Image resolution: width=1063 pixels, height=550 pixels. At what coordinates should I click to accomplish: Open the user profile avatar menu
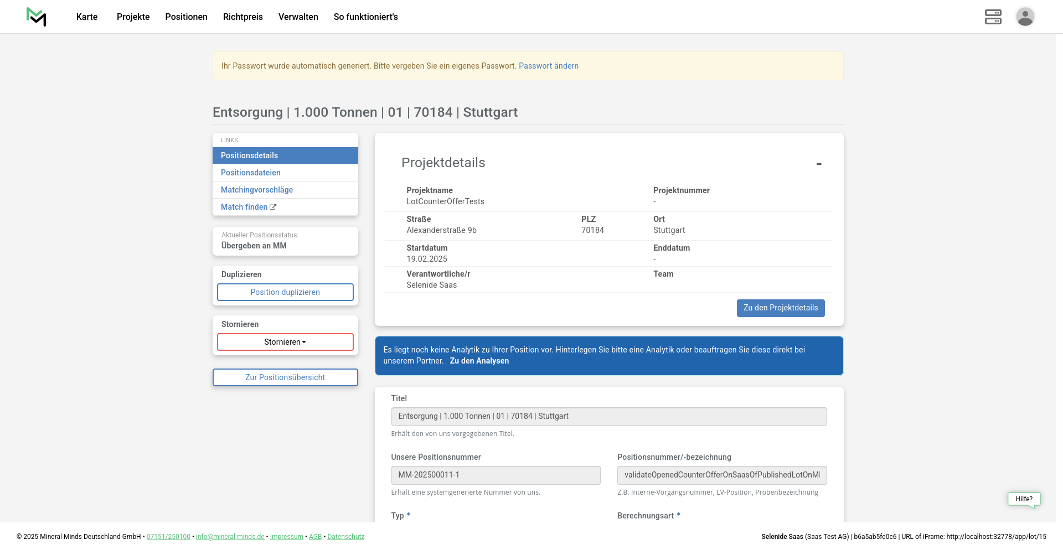[x=1025, y=17]
